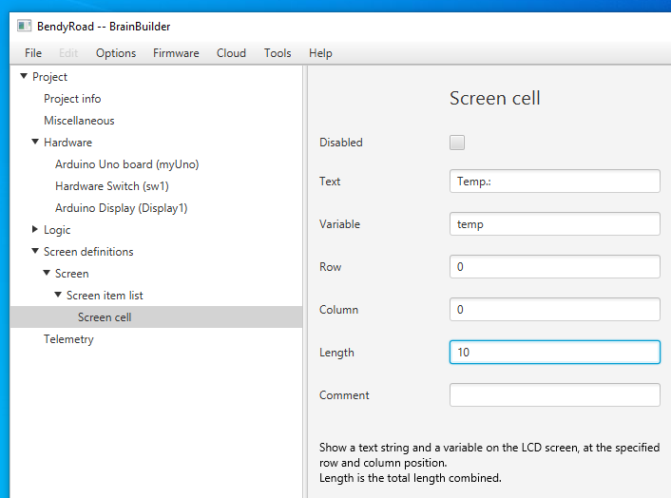Open the Help menu
This screenshot has height=498, width=671.
pos(320,53)
